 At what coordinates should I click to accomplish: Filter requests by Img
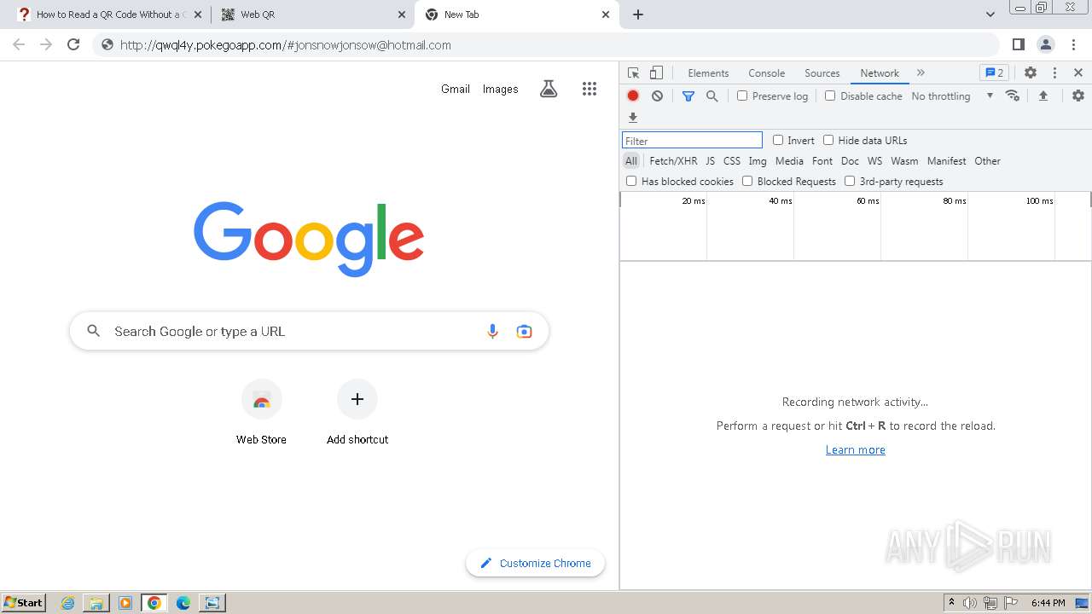click(x=758, y=161)
